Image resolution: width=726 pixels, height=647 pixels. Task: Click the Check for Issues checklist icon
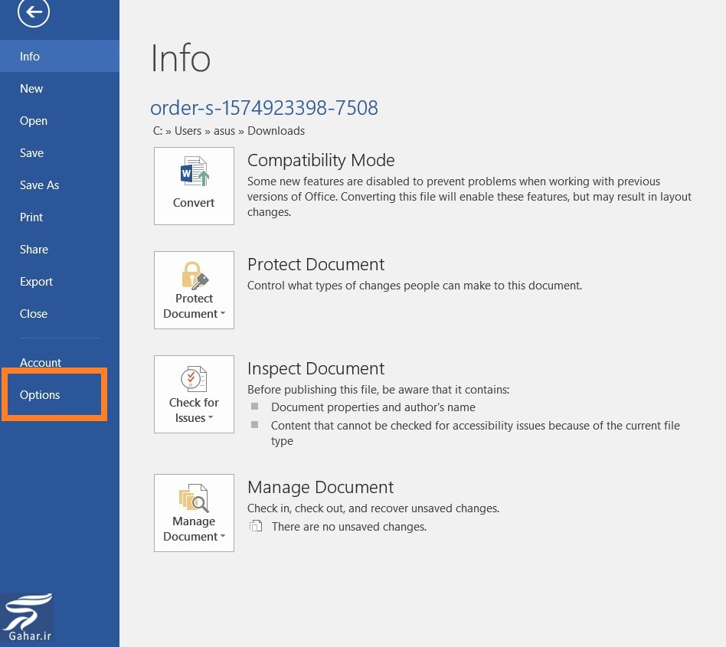[194, 379]
